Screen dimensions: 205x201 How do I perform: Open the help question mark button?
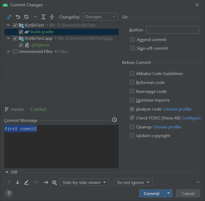[9, 193]
